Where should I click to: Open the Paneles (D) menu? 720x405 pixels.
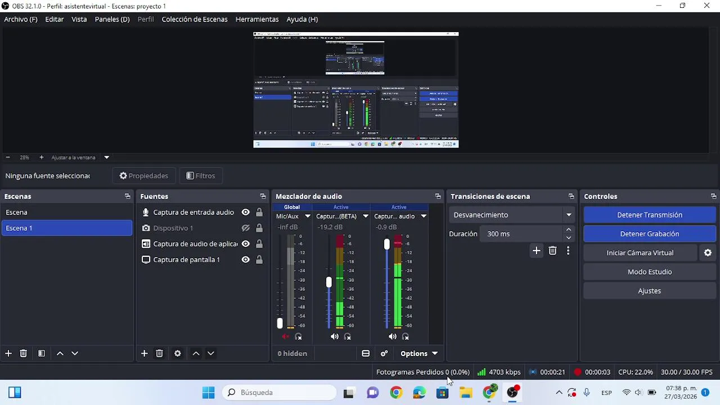(112, 19)
